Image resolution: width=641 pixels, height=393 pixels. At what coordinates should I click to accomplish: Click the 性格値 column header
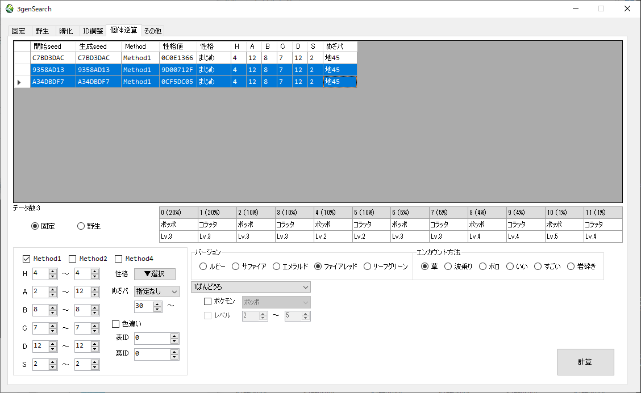point(178,47)
